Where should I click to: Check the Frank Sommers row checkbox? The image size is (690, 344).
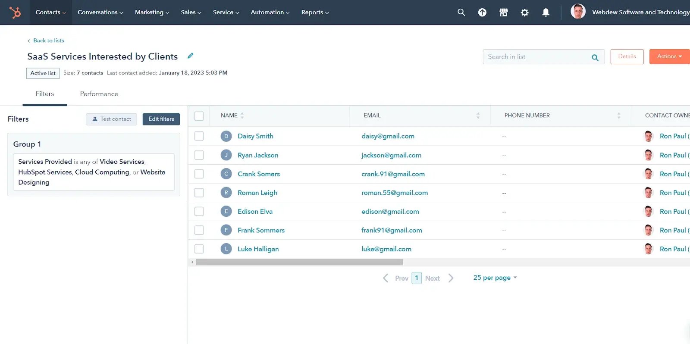coord(199,230)
